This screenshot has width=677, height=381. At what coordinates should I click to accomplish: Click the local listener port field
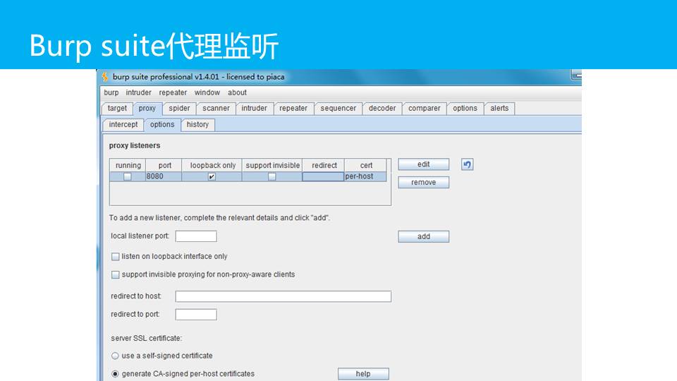click(196, 236)
